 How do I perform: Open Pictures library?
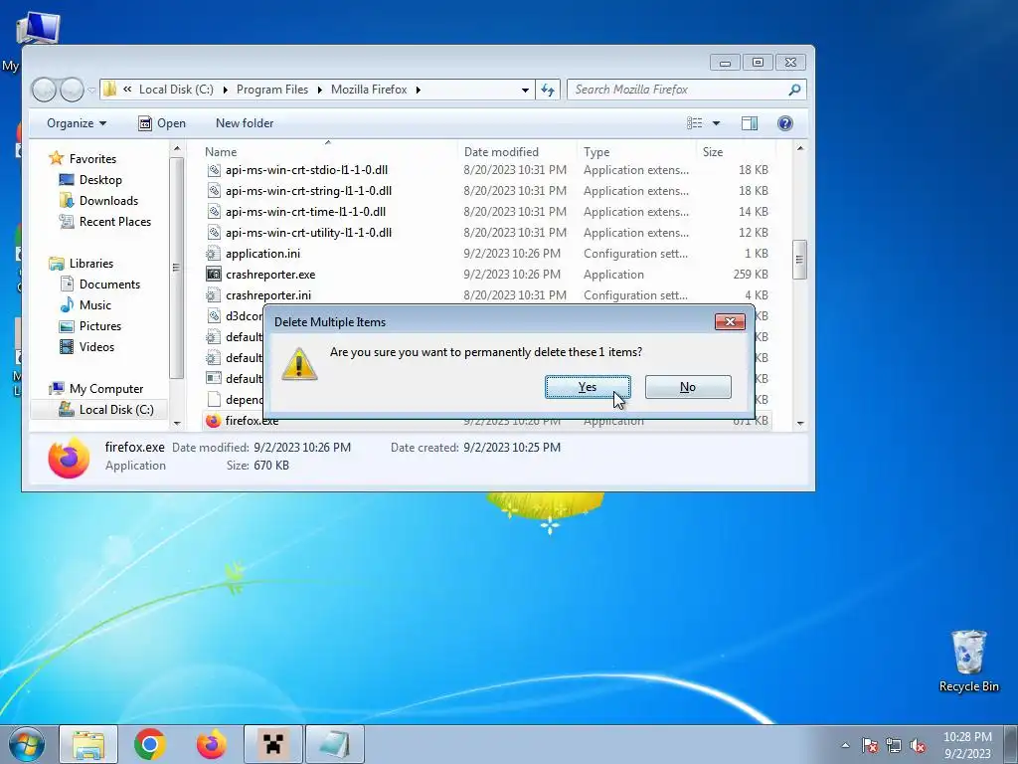coord(100,326)
